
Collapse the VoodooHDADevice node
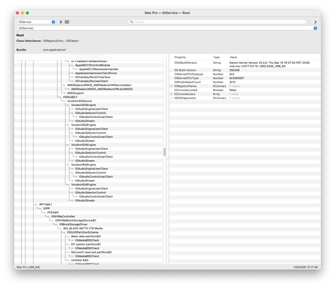click(64, 101)
